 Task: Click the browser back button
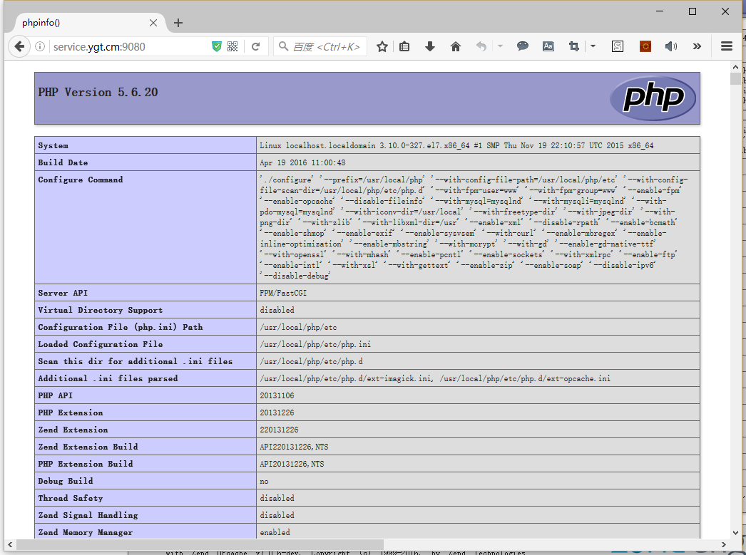pos(19,46)
